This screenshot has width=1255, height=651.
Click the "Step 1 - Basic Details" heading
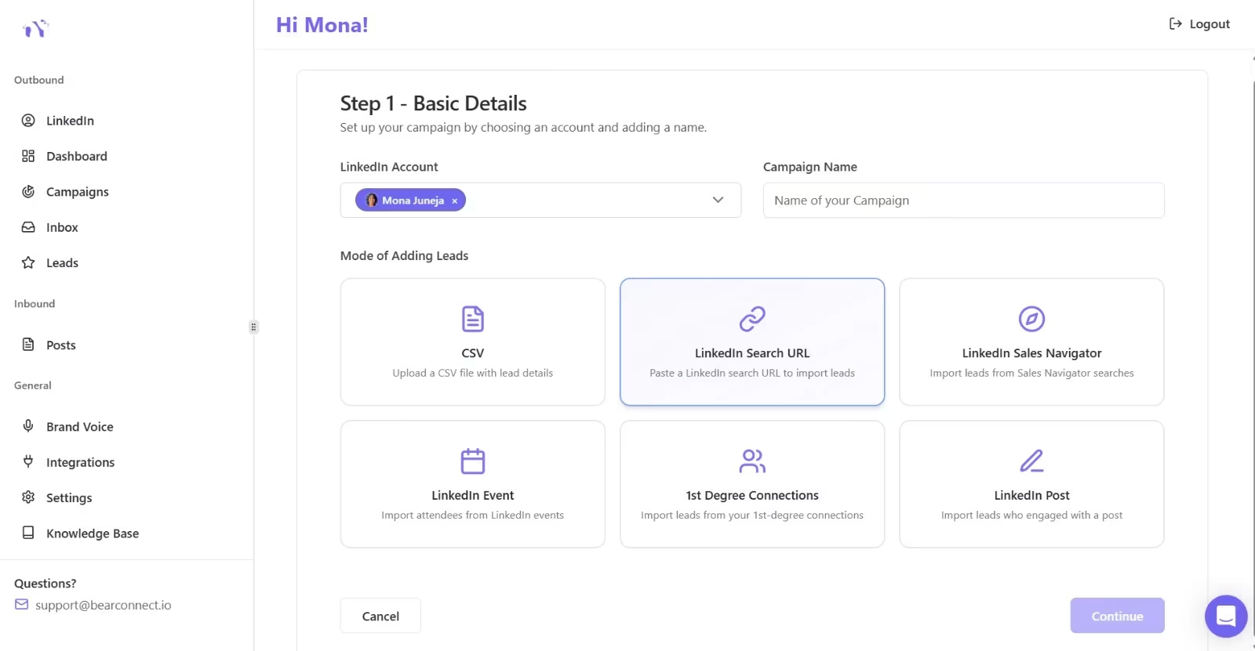click(x=433, y=103)
